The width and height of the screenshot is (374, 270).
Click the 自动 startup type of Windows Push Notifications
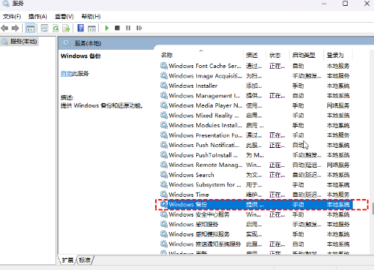tap(298, 145)
